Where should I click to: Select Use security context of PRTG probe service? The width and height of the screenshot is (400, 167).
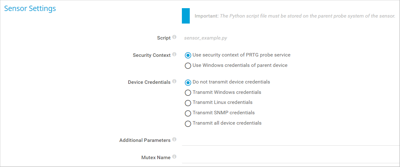pyautogui.click(x=188, y=56)
